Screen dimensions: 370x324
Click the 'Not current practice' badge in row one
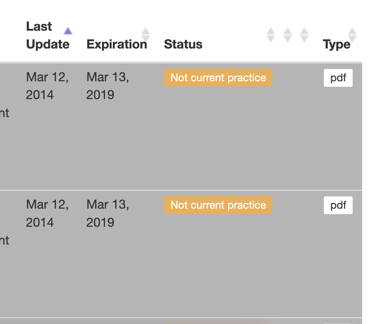(x=218, y=78)
